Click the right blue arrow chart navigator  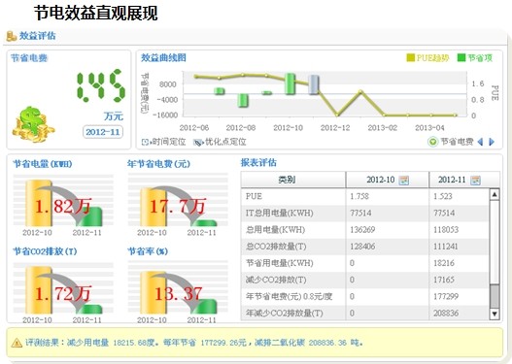[x=492, y=142]
